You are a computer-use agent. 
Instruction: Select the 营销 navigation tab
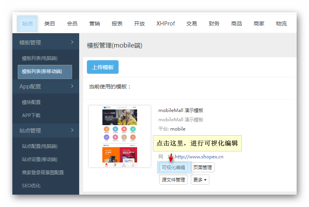tap(95, 24)
